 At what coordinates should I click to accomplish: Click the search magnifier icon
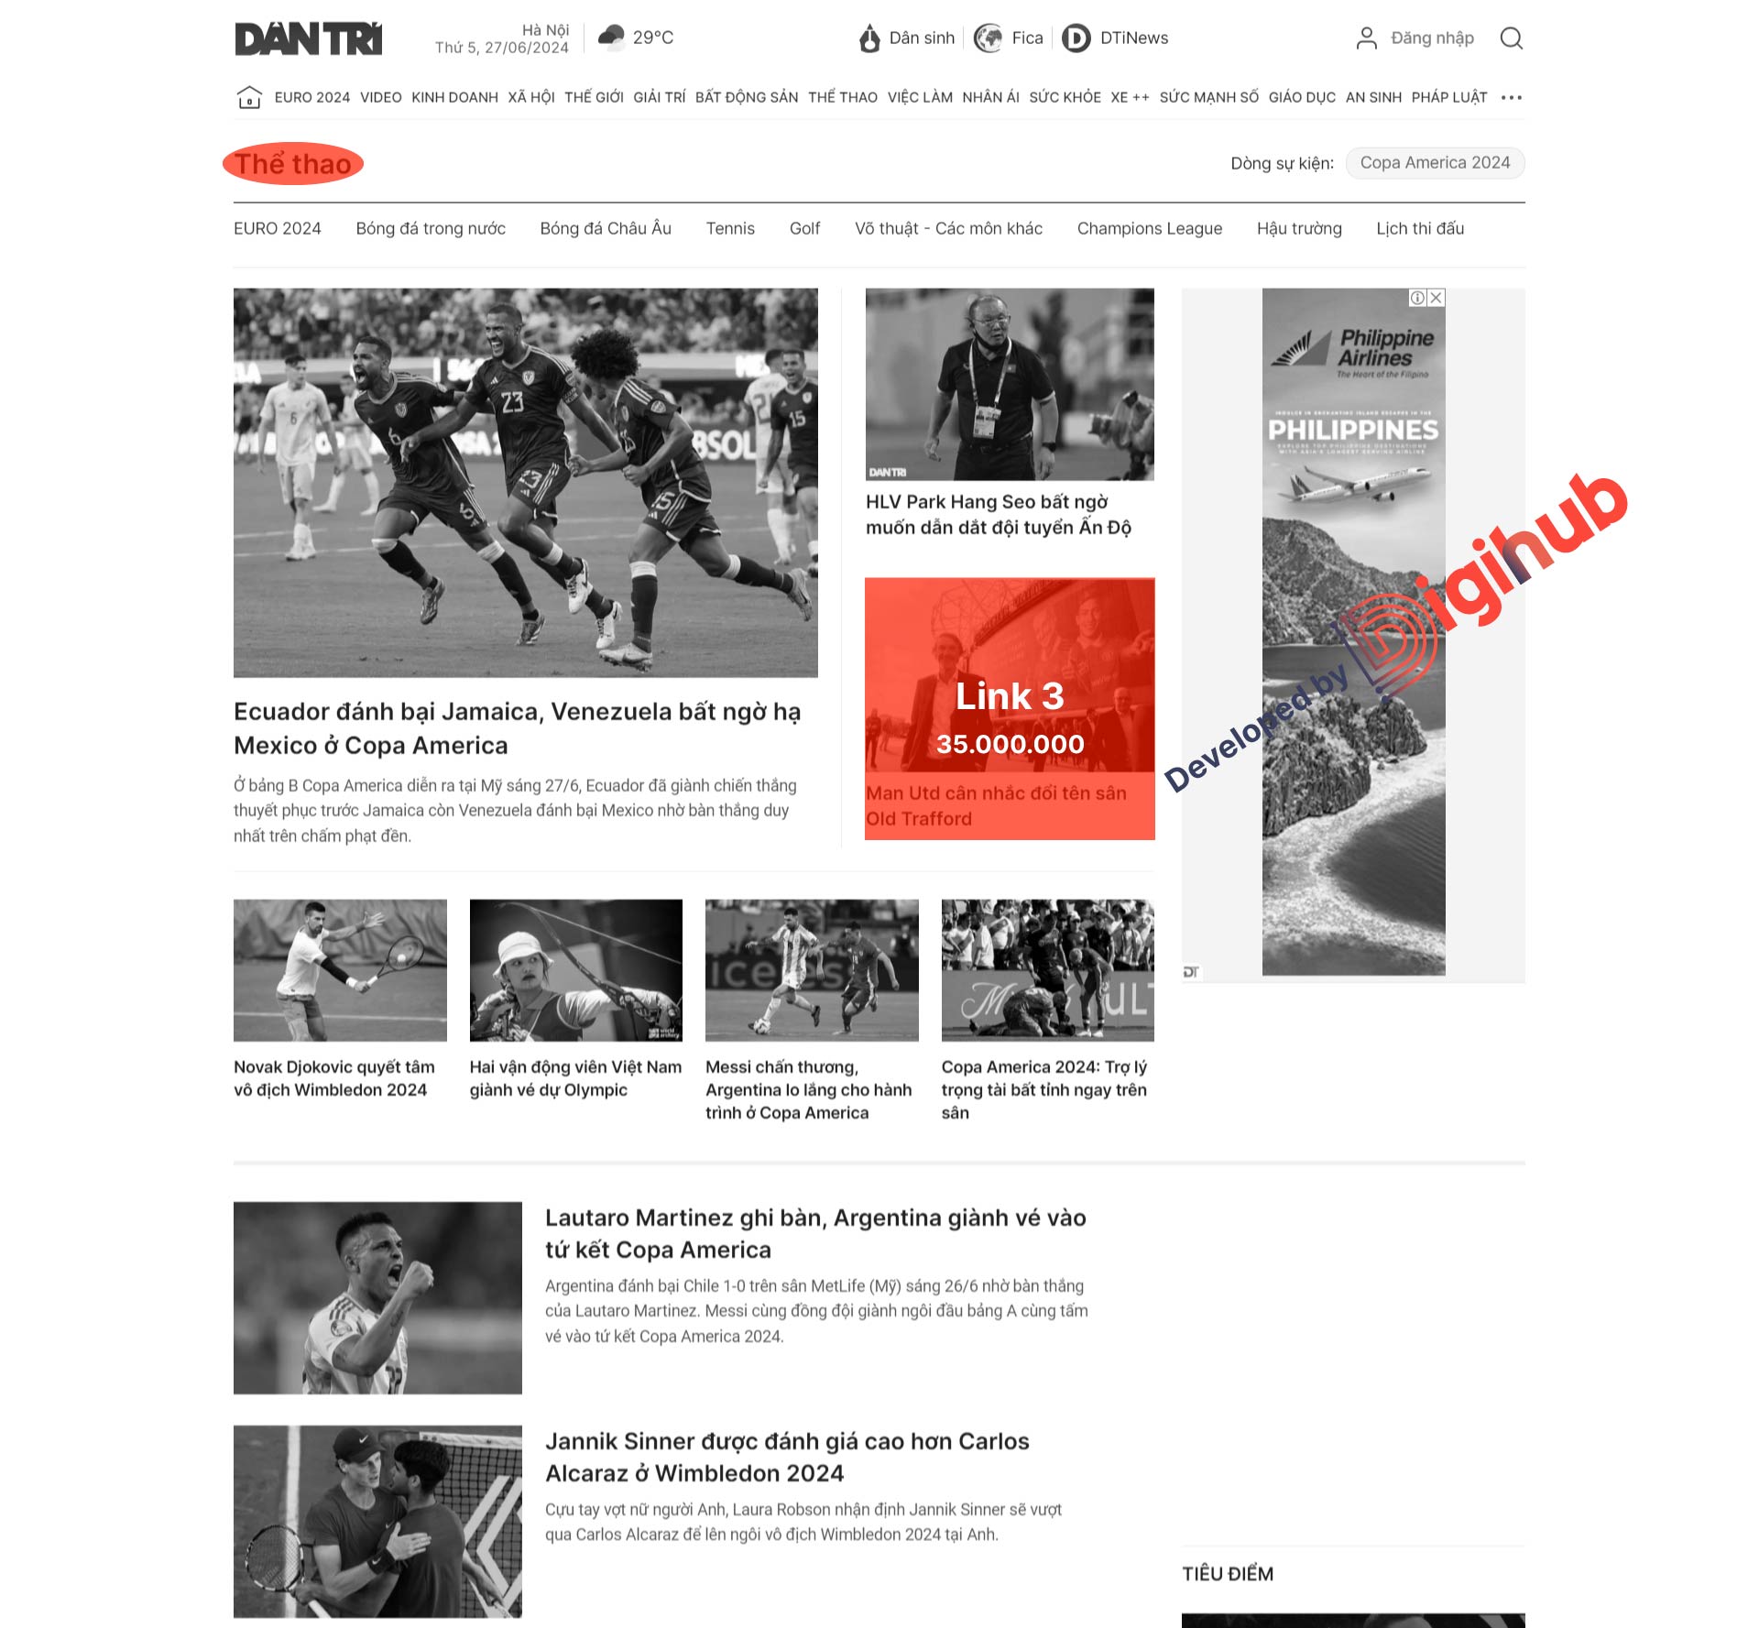(x=1513, y=35)
